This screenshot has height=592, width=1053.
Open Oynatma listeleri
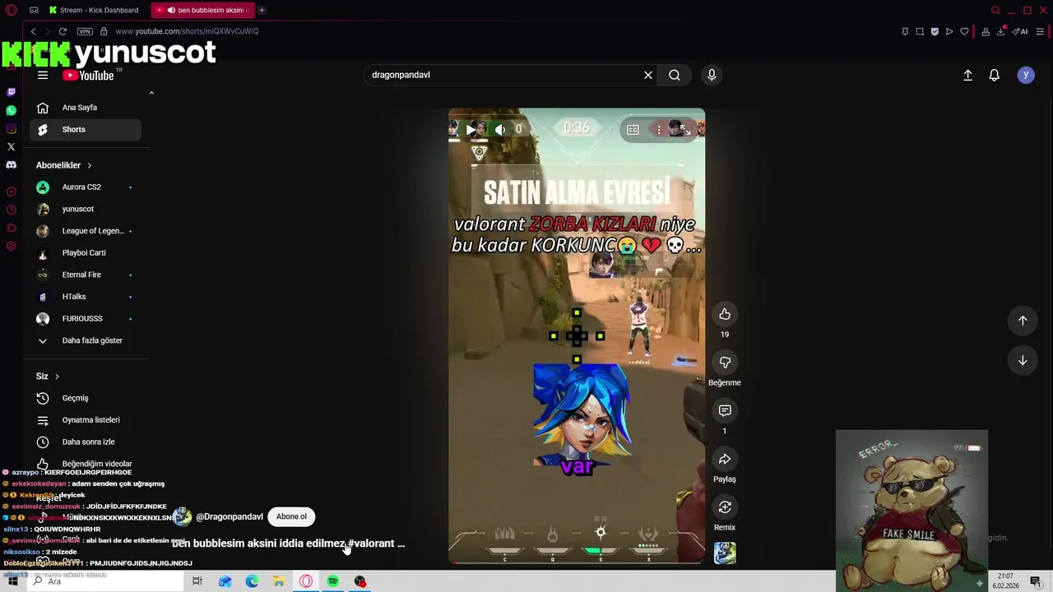pyautogui.click(x=86, y=420)
